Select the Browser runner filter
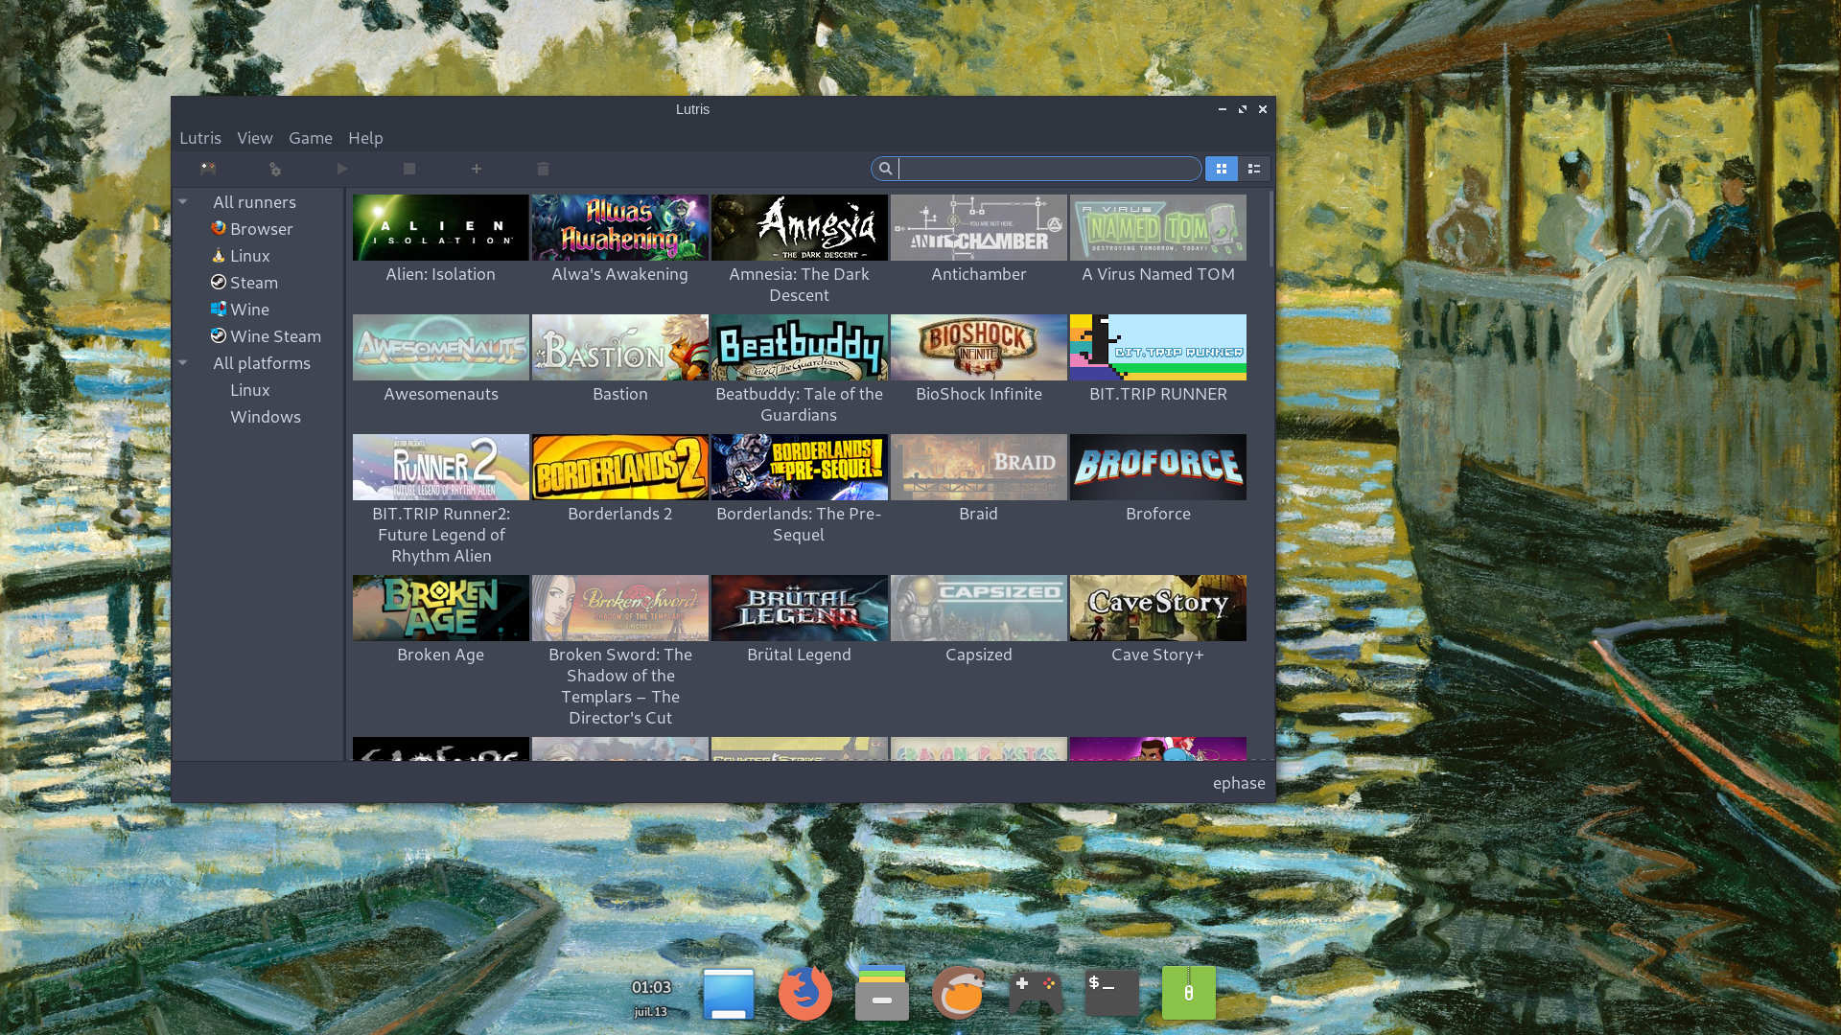 click(261, 229)
